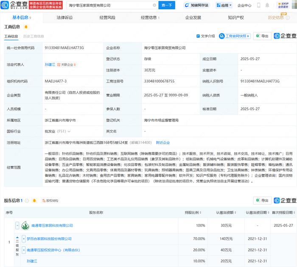Click info icon beside 股东信息
Image resolution: width=297 pixels, height=267 pixels.
(27, 200)
